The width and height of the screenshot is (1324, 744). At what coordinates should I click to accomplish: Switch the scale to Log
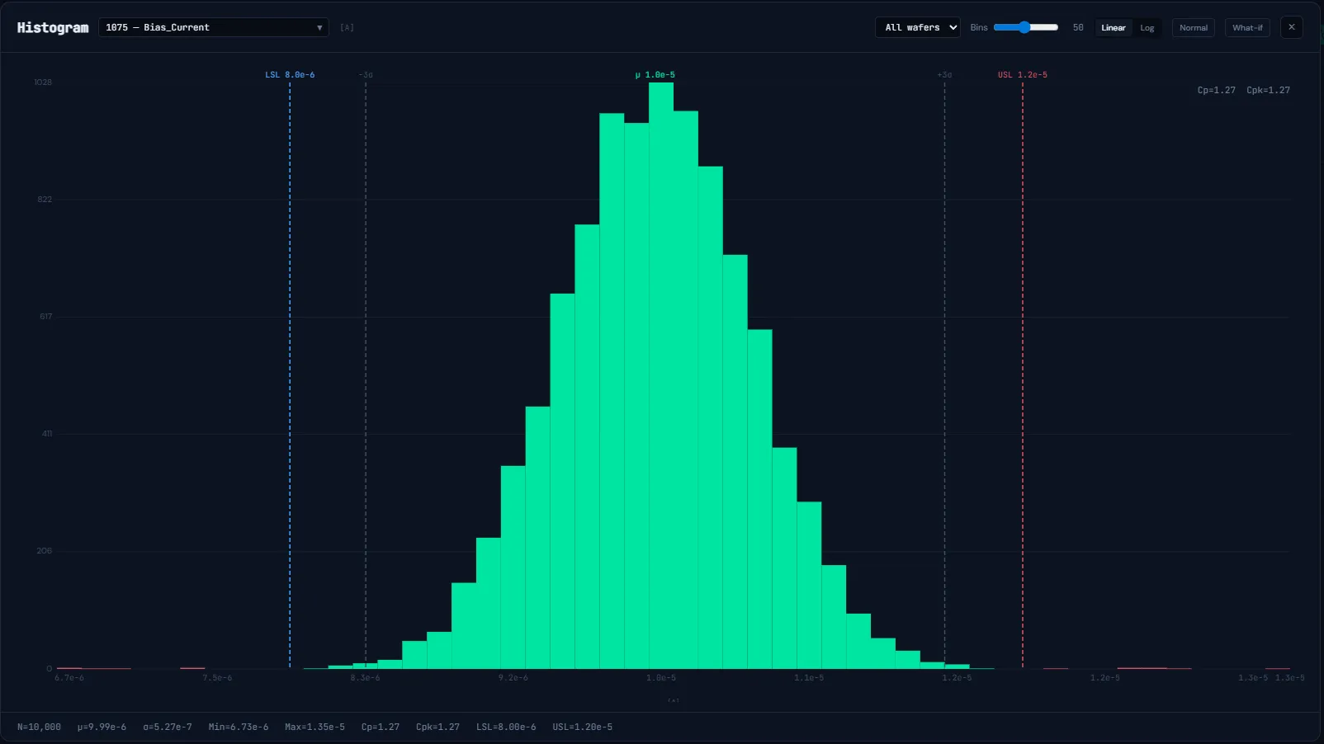(1147, 27)
